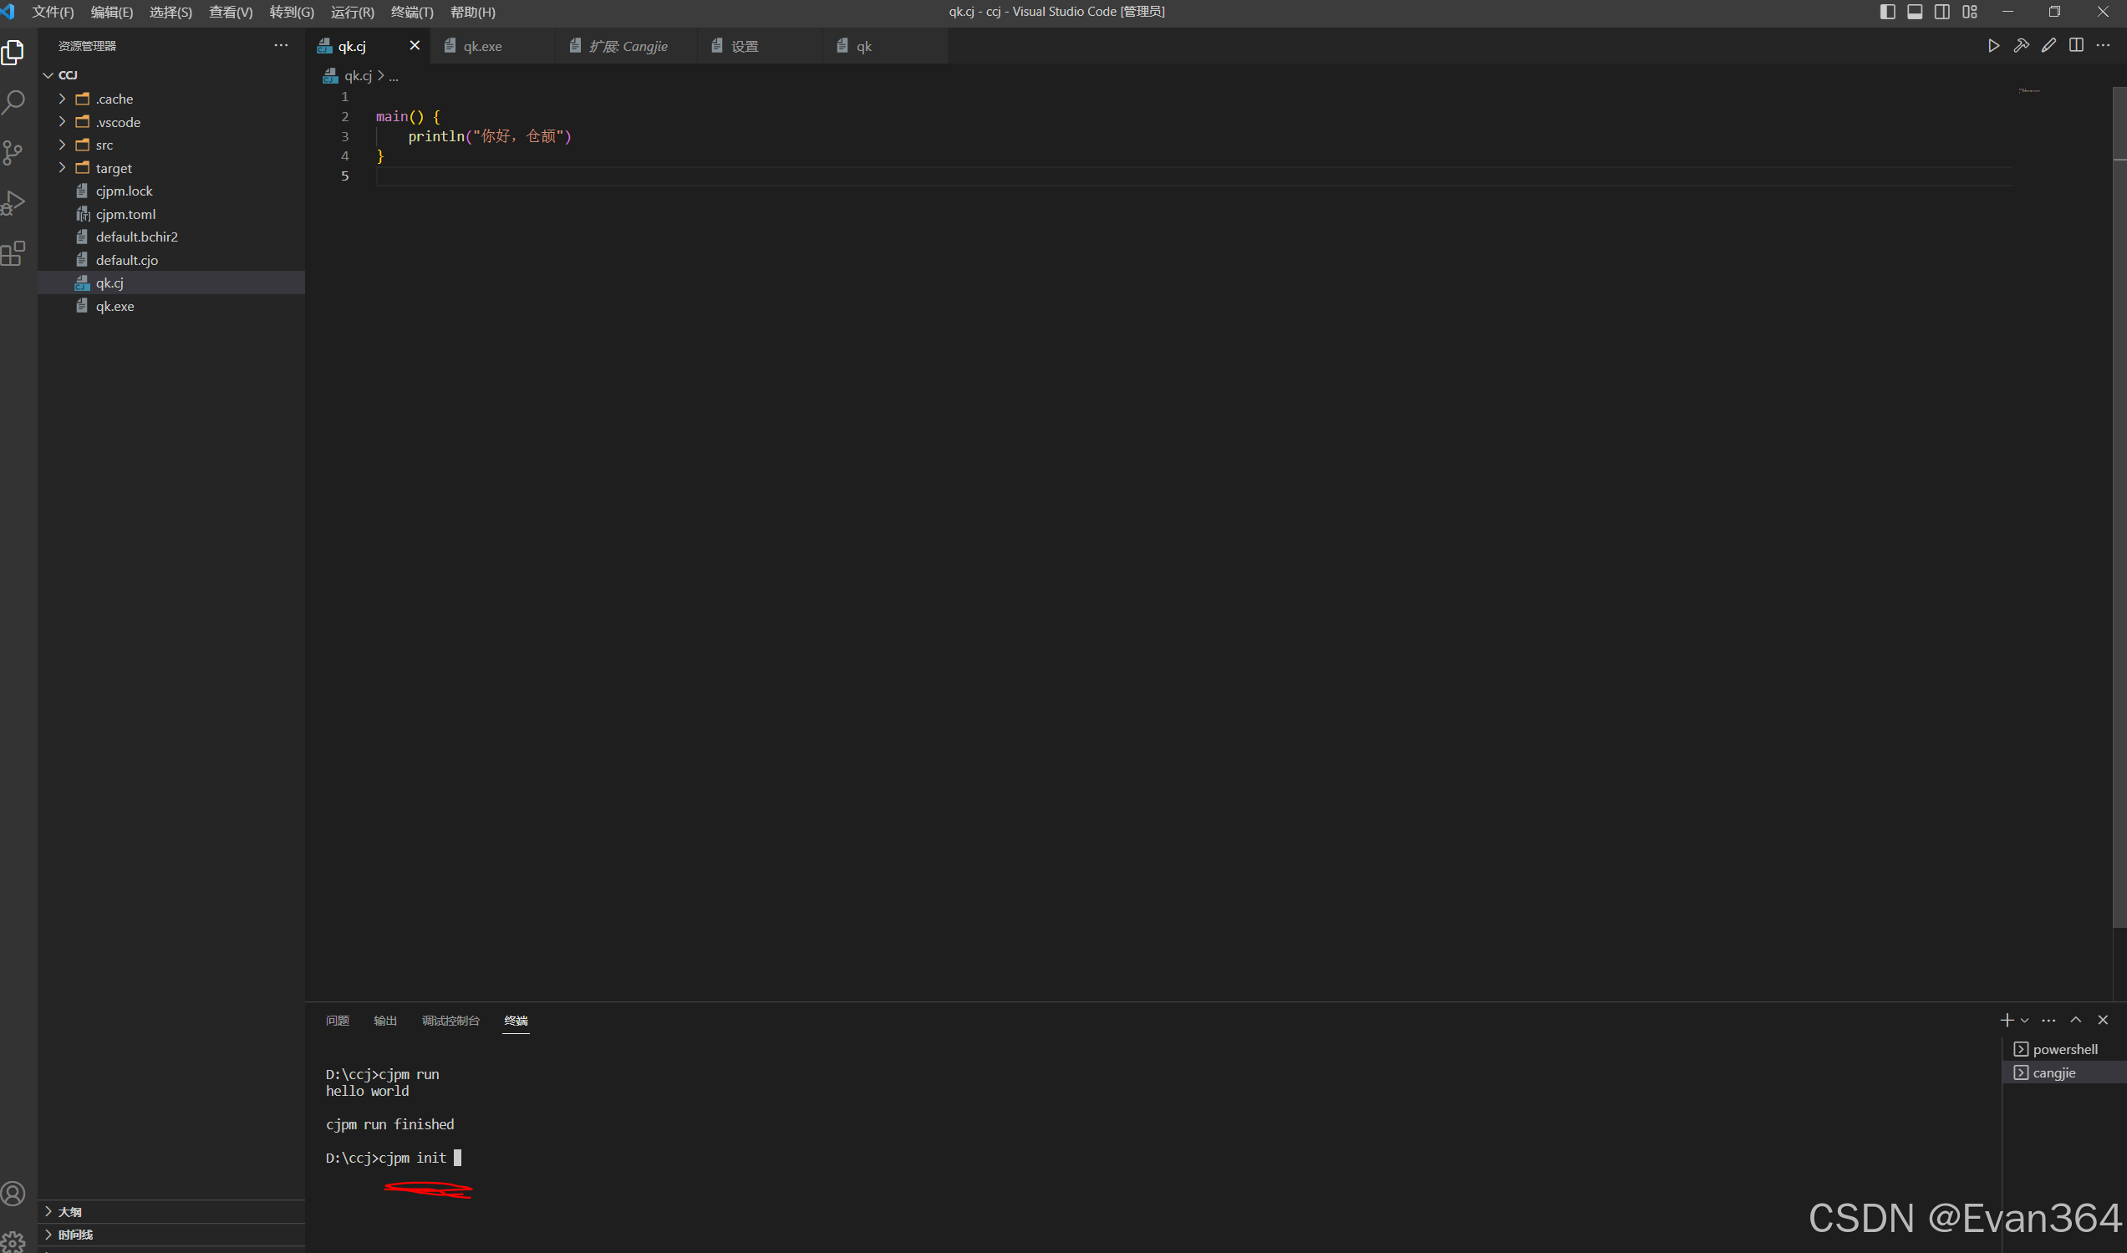This screenshot has height=1253, width=2127.
Task: Maximize the terminal panel with the chevron
Action: click(x=2076, y=1020)
